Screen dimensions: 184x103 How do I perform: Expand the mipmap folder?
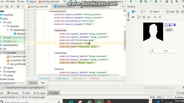point(1,72)
